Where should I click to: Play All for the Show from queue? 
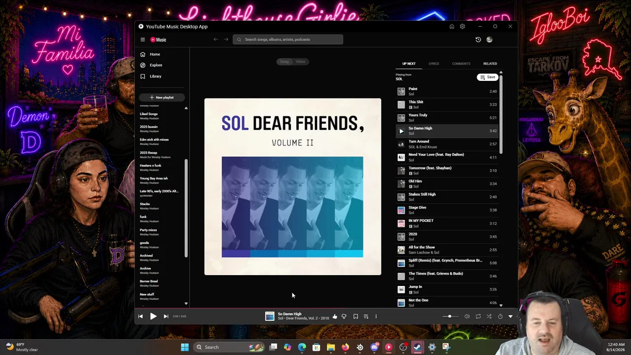(447, 249)
